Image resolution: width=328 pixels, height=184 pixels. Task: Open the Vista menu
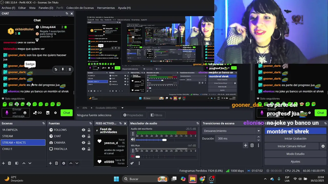pyautogui.click(x=32, y=8)
